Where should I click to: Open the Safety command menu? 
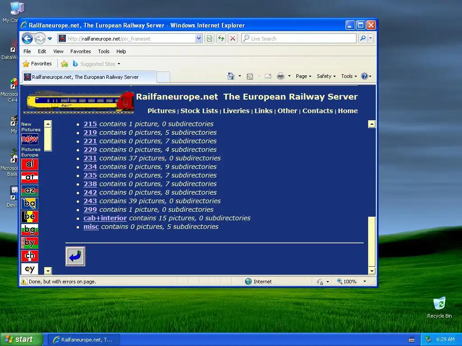pos(326,76)
